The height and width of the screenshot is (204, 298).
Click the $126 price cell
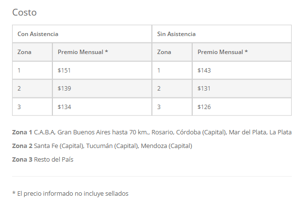(x=204, y=107)
